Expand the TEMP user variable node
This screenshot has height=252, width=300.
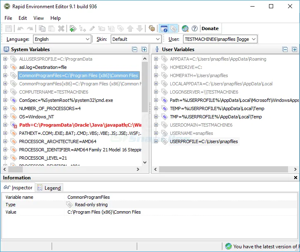pyautogui.click(x=156, y=108)
